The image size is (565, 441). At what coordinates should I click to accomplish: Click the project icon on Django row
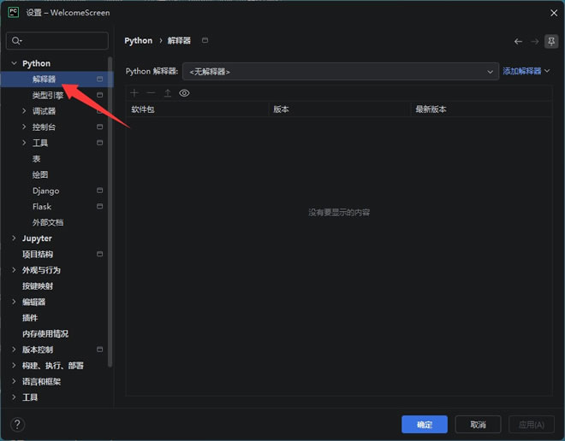[x=100, y=191]
